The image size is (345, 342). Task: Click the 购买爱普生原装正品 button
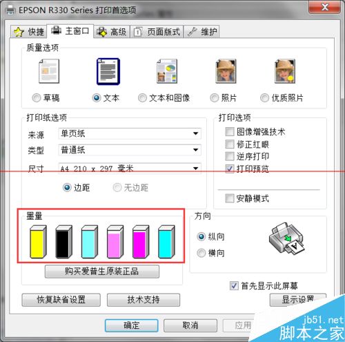pos(102,272)
